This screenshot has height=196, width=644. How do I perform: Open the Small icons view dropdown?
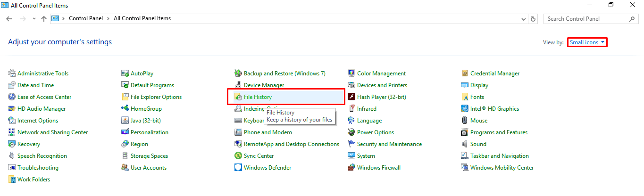pyautogui.click(x=587, y=42)
